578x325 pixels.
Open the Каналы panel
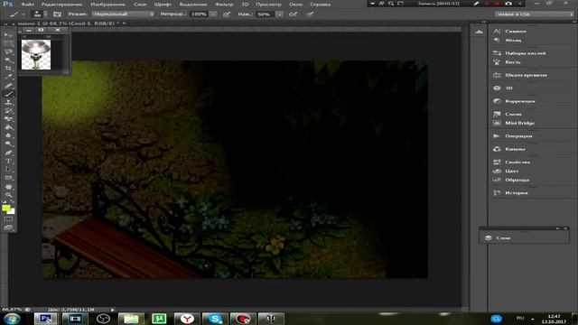pos(515,149)
